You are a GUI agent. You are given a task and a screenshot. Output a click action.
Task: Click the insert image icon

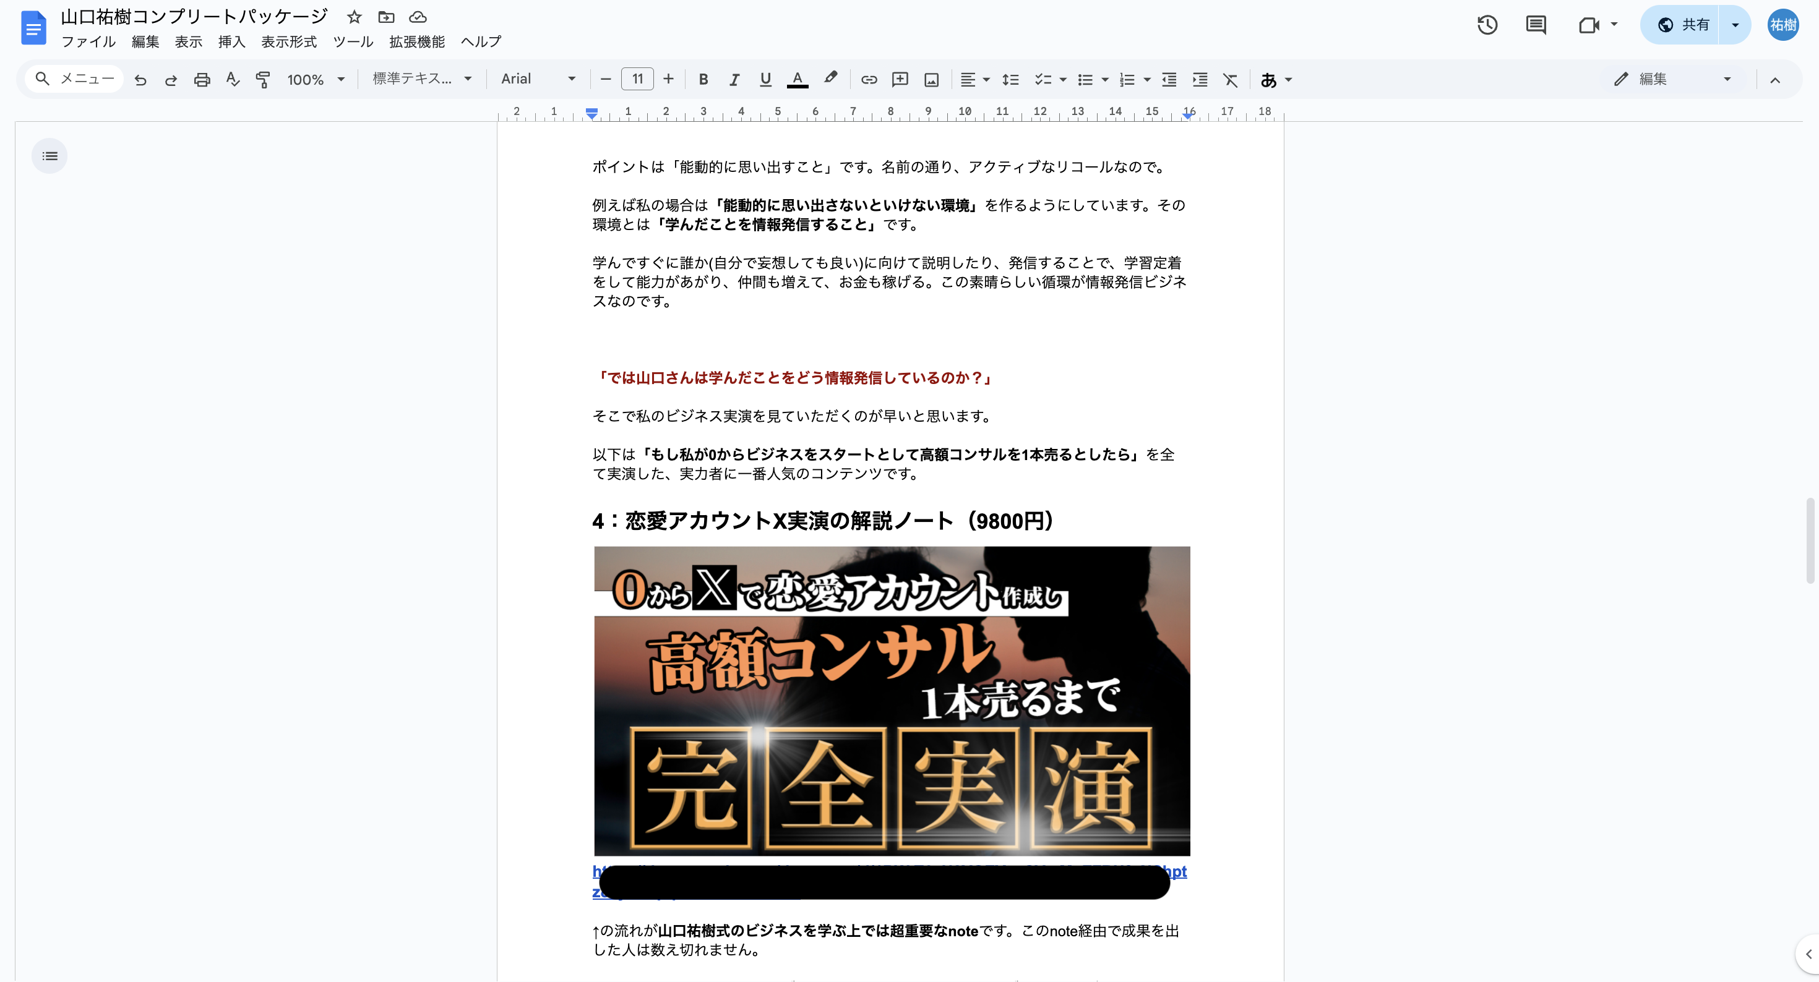click(x=931, y=80)
